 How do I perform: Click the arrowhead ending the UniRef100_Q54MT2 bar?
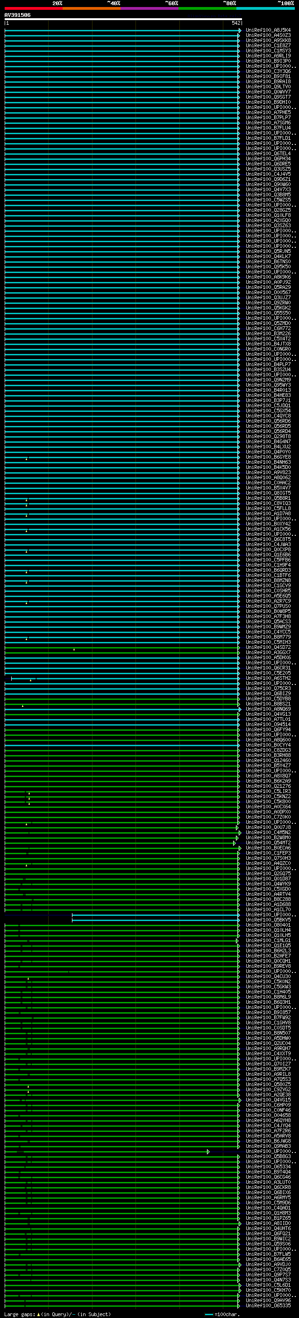click(x=235, y=843)
